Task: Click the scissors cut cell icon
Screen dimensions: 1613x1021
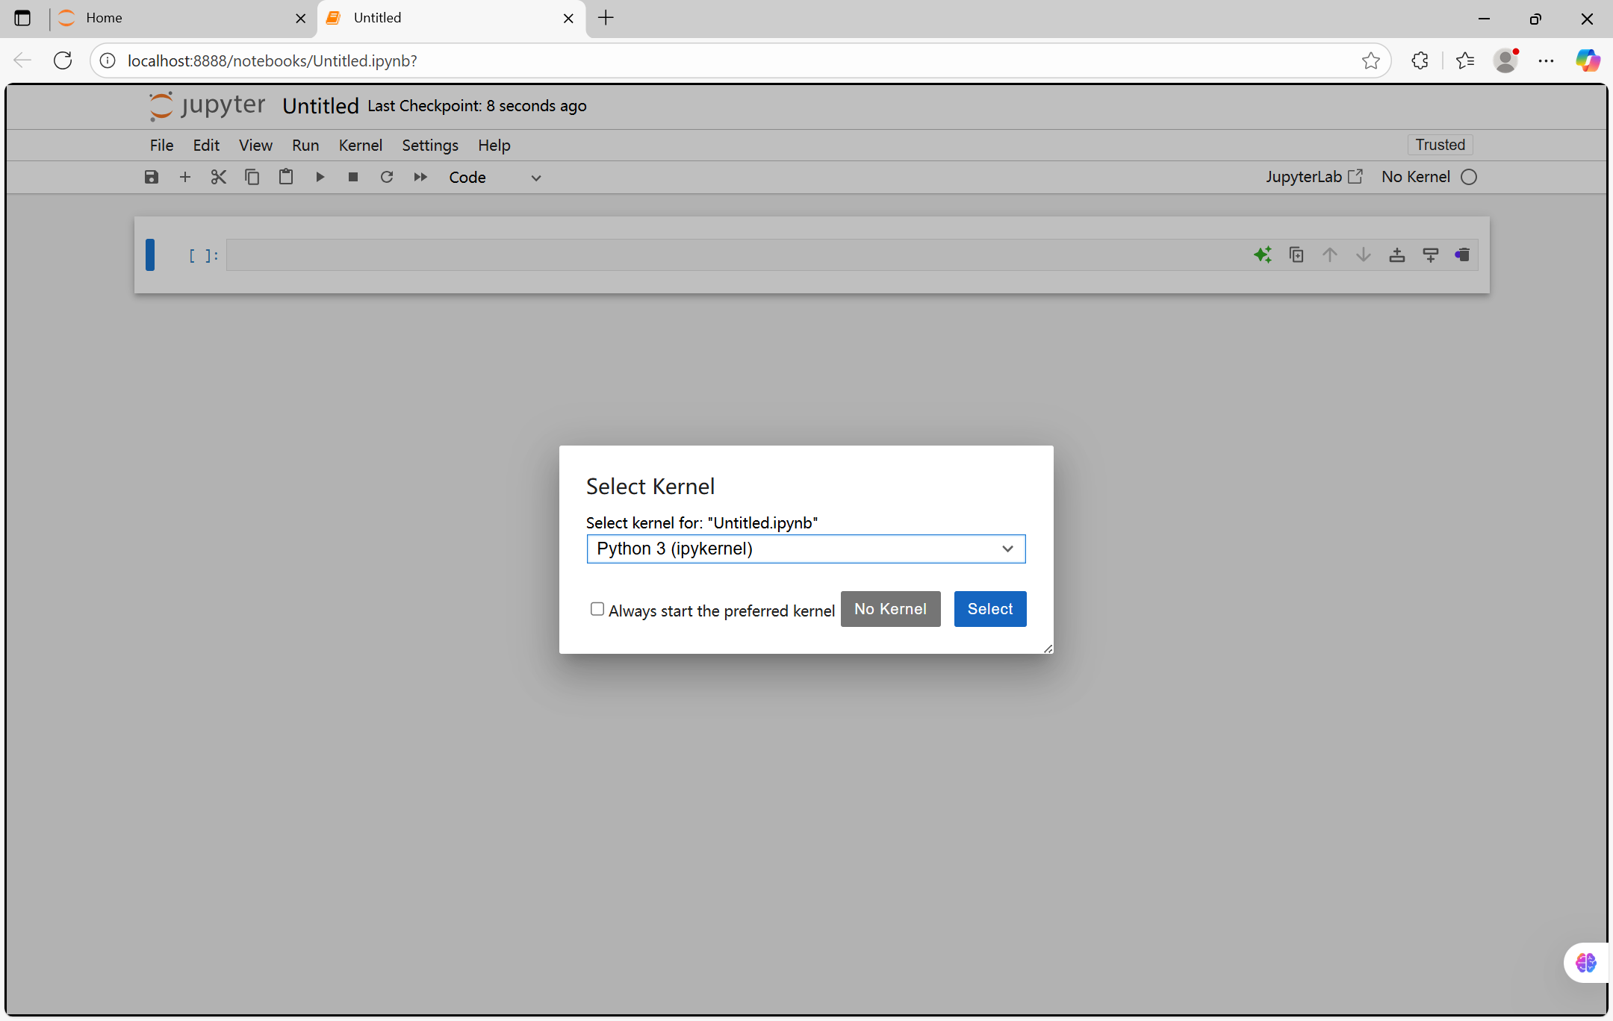Action: (218, 177)
